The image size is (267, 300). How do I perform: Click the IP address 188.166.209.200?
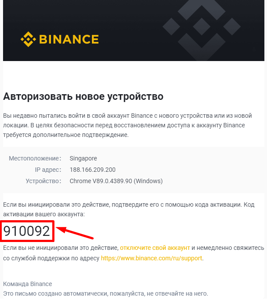coord(92,170)
